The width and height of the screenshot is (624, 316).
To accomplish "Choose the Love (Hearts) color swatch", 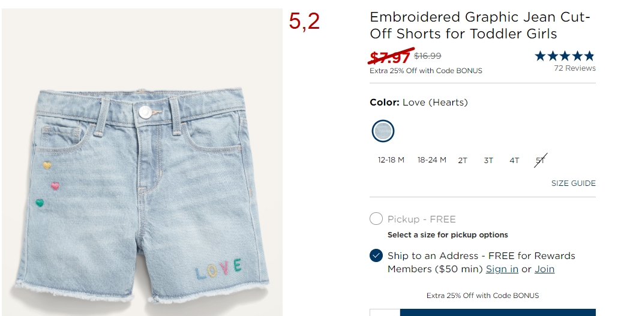I will coord(383,131).
